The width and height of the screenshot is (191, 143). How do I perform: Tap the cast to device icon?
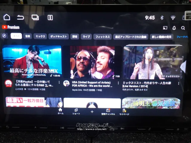click(x=165, y=28)
